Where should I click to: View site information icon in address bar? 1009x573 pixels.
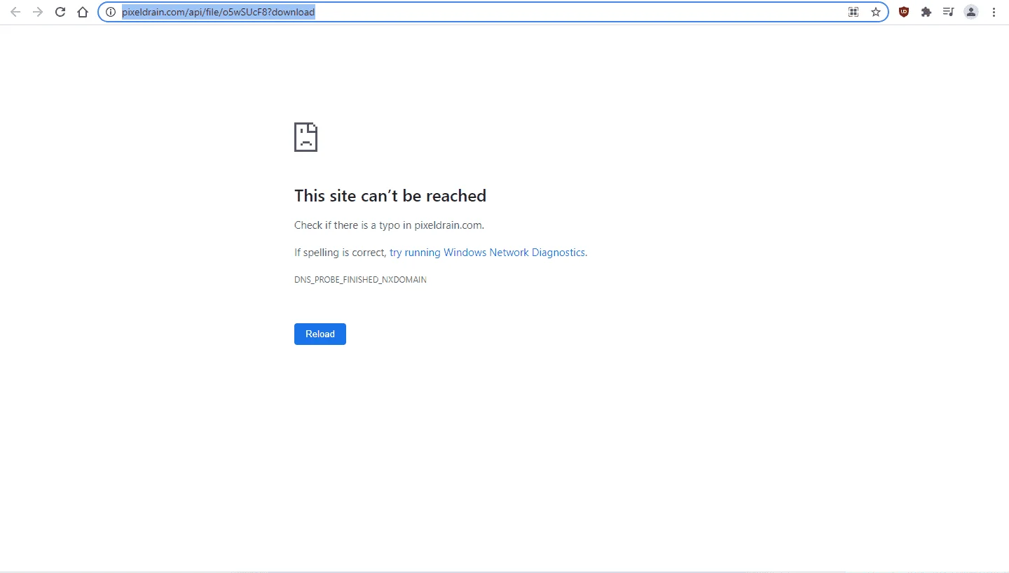[x=110, y=12]
